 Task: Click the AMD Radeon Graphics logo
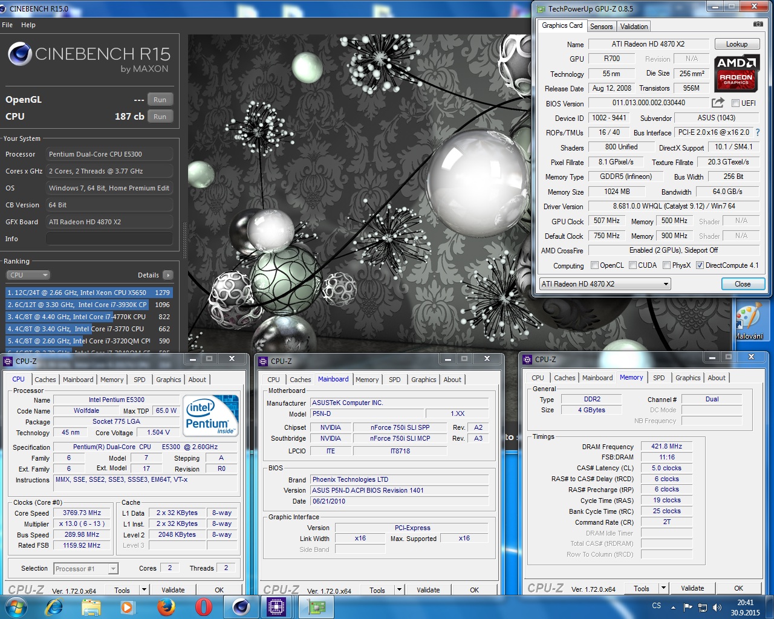click(736, 73)
